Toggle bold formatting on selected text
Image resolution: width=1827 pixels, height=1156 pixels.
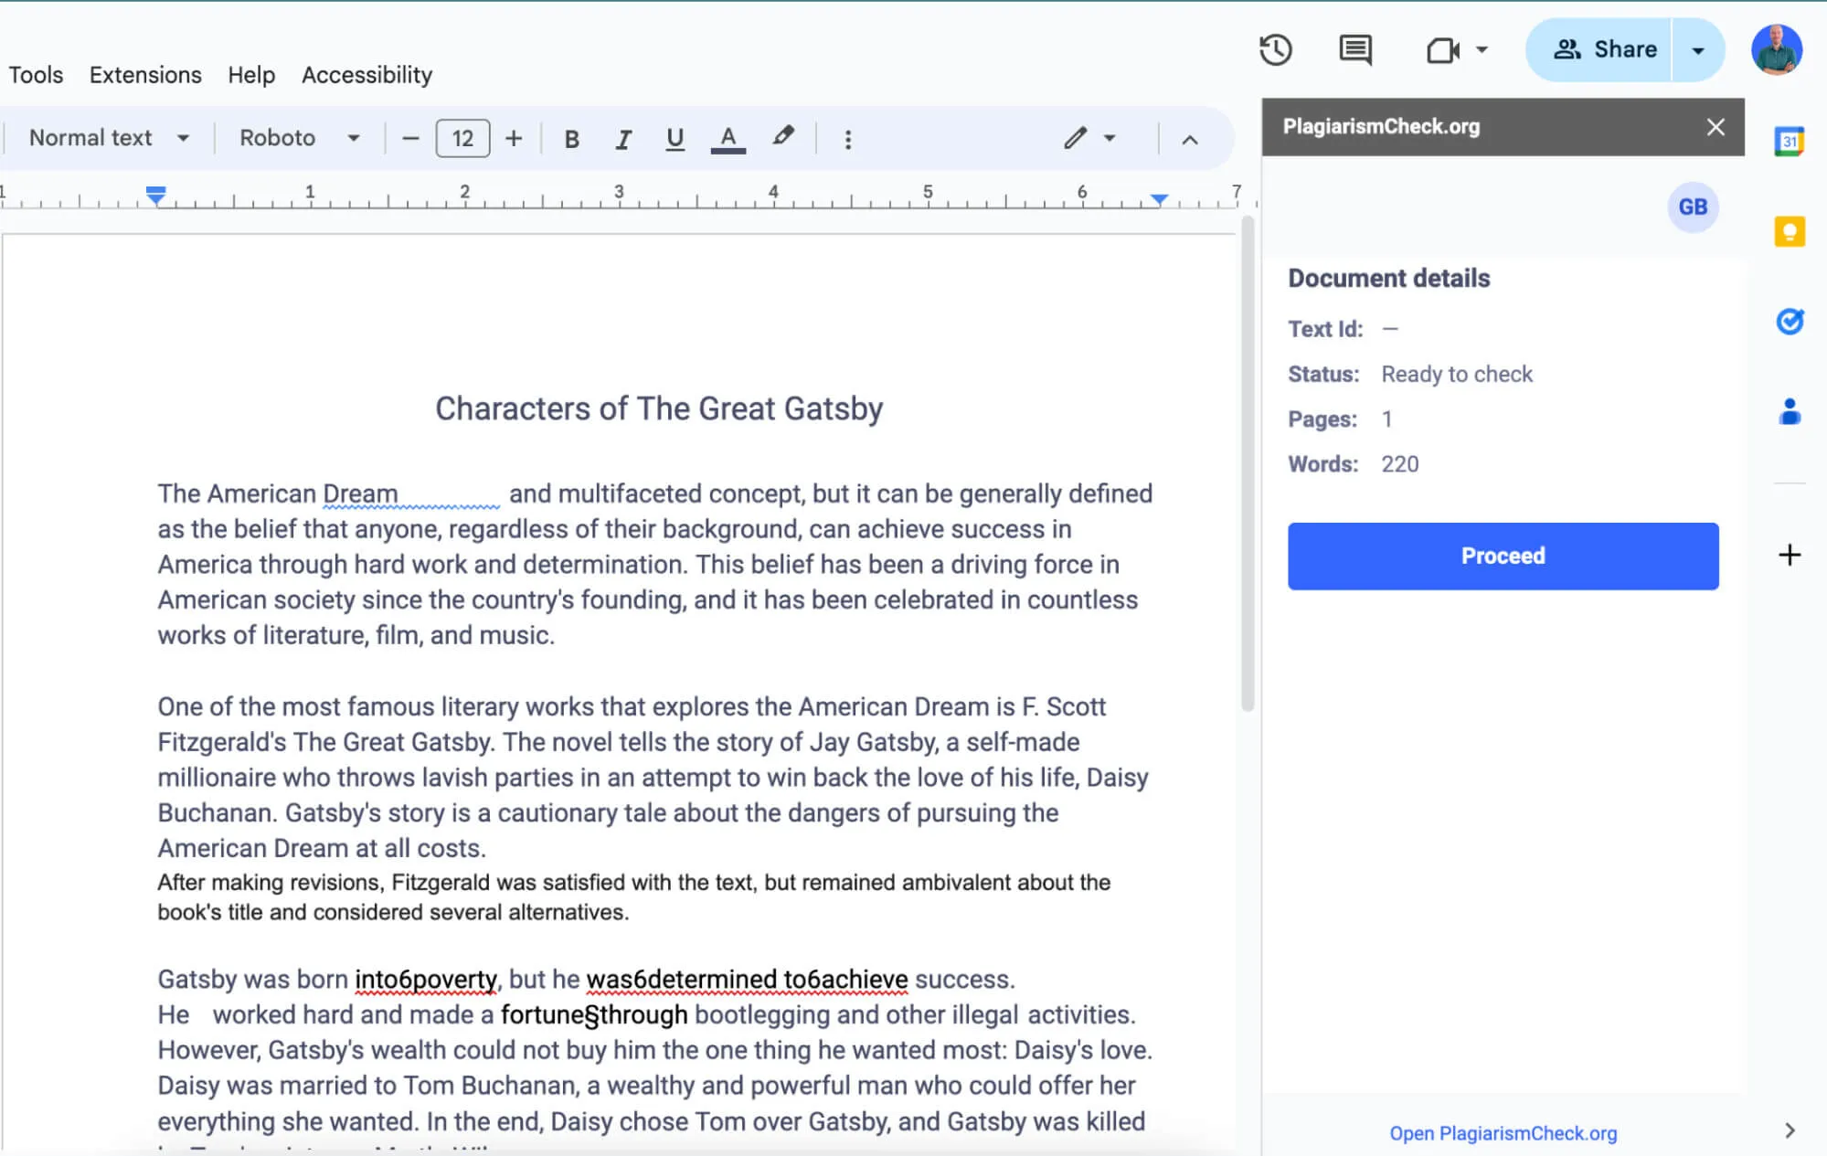[x=571, y=139]
